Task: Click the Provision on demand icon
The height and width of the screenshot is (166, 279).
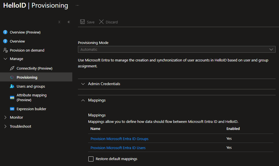Action: coord(5,50)
